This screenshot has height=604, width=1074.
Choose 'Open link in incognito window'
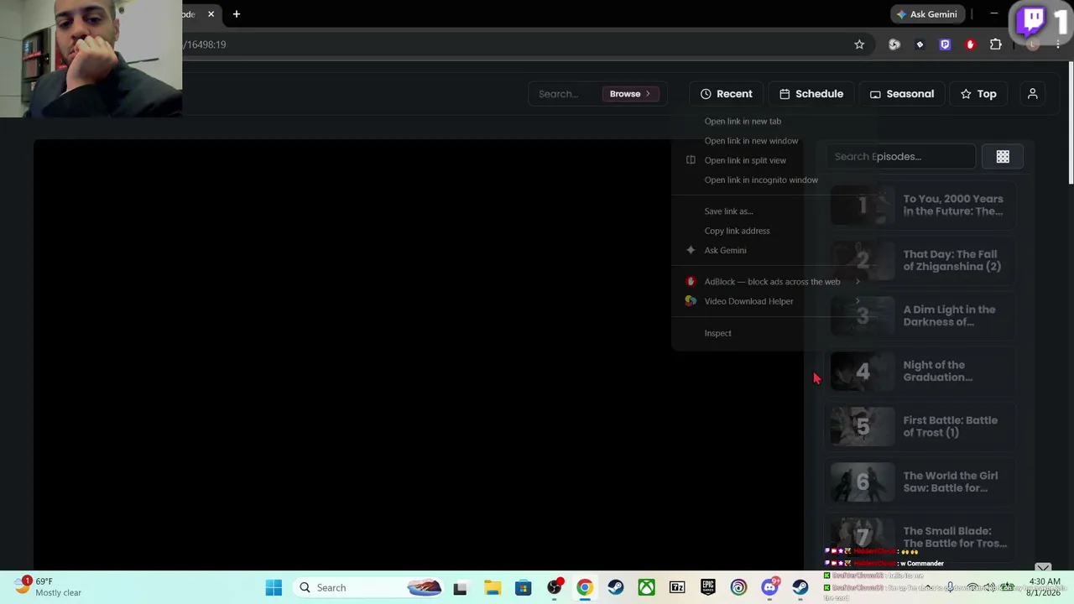tap(761, 180)
